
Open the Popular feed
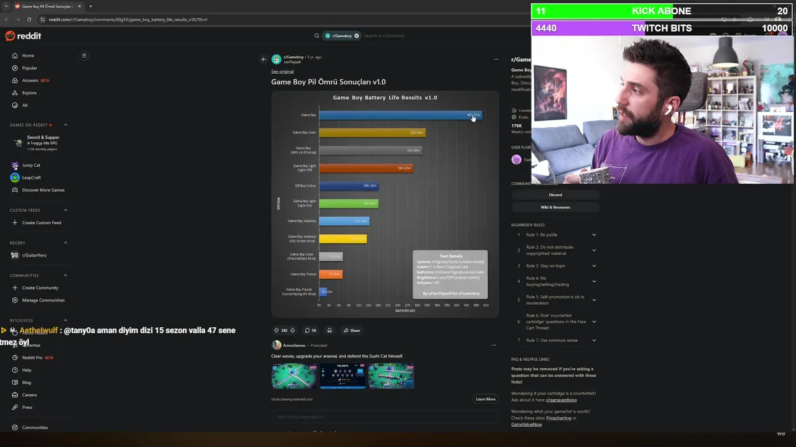tap(29, 68)
